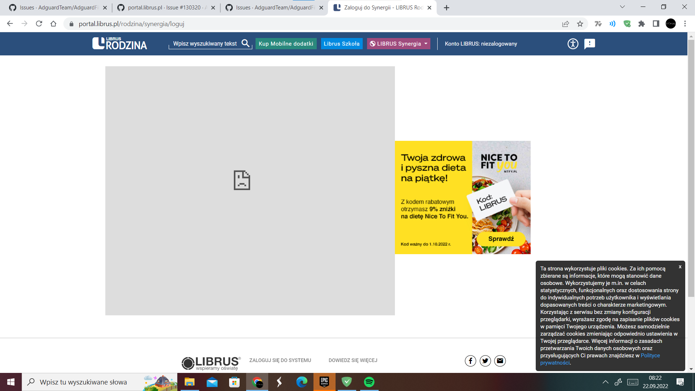Open the feedback exclamation bubble icon

pyautogui.click(x=589, y=44)
